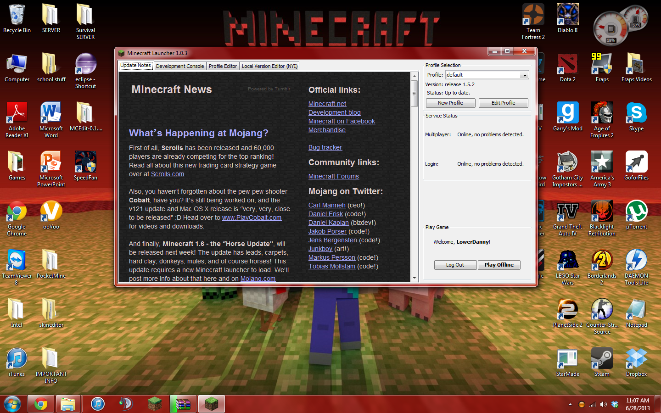Image resolution: width=661 pixels, height=413 pixels.
Task: Click the Edit Profile button
Action: pos(503,103)
